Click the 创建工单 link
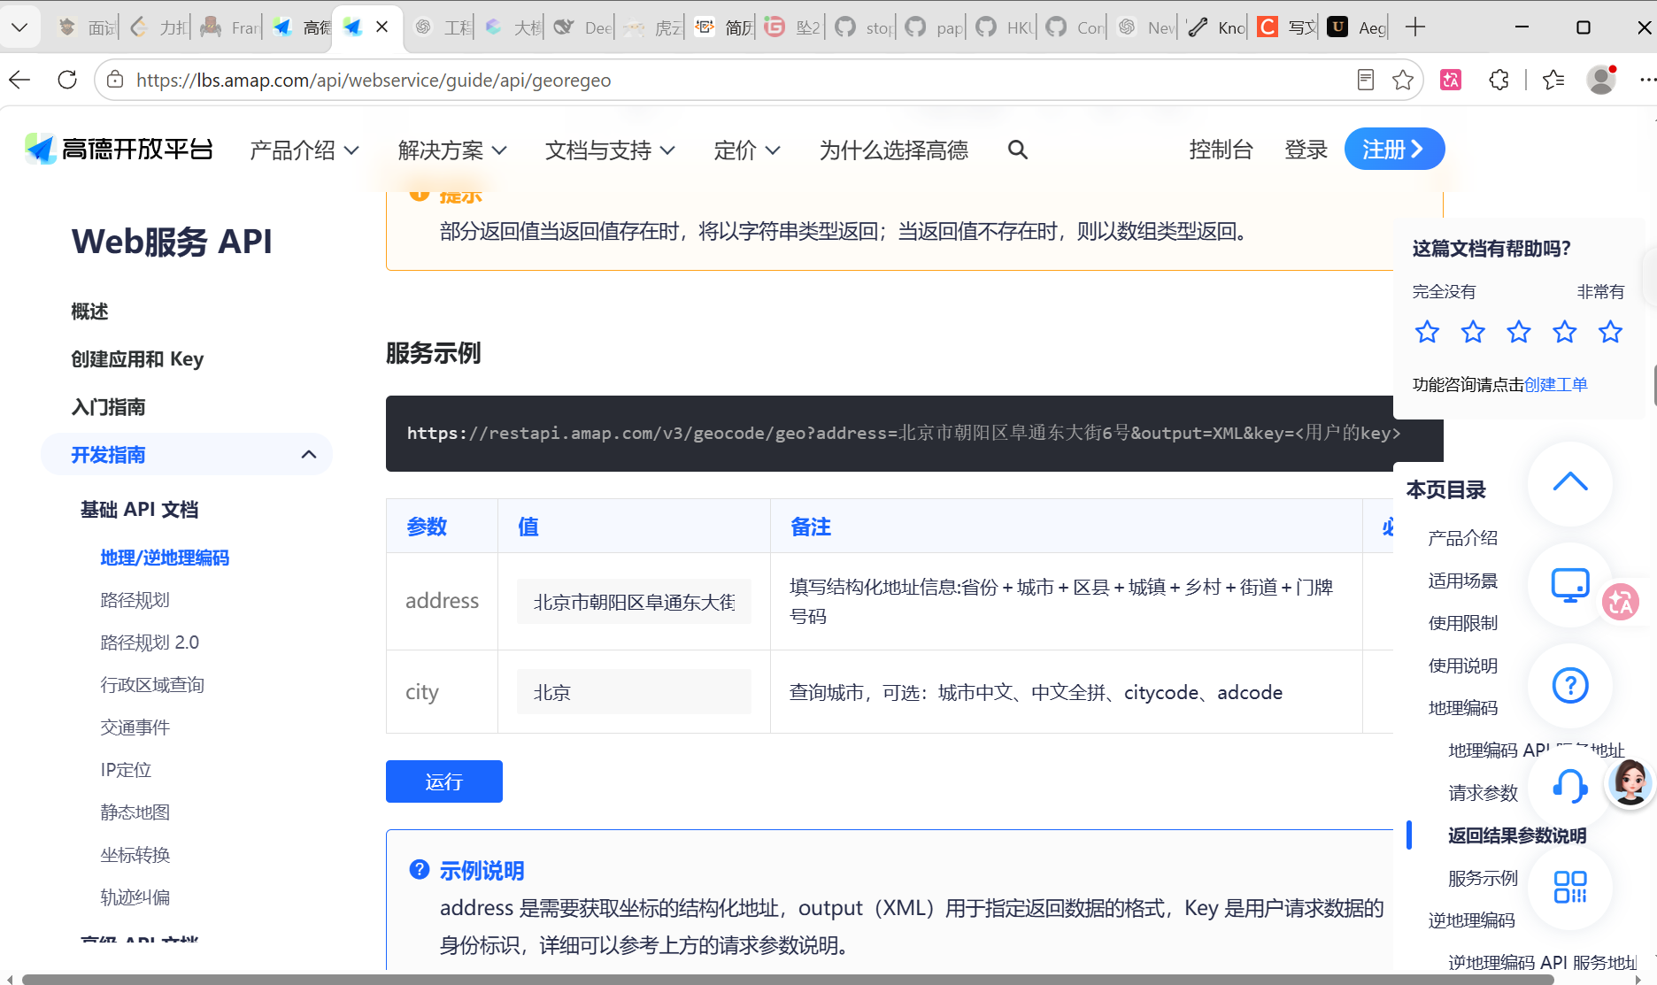 coord(1556,384)
